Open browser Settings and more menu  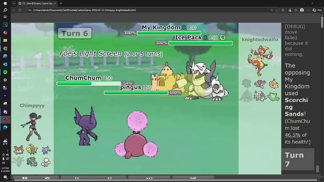[x=307, y=10]
